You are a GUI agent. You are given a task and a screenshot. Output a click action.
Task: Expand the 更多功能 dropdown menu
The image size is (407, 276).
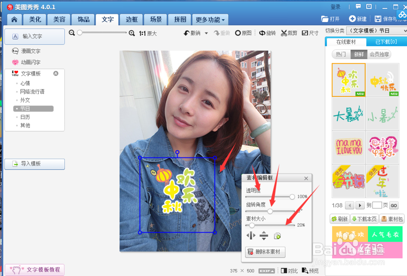(x=210, y=19)
